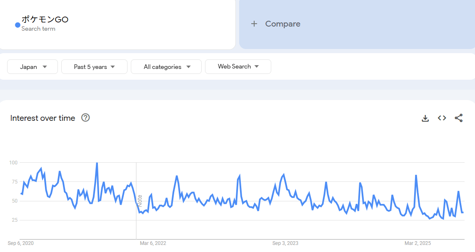Edit the ポケモンGO search term
475x252 pixels.
(x=45, y=19)
